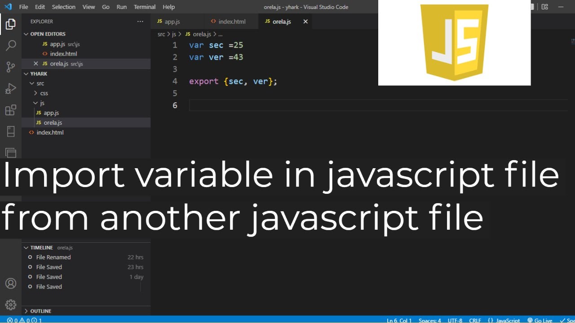575x323 pixels.
Task: Select File Saved entry from 1 day
Action: pos(86,277)
